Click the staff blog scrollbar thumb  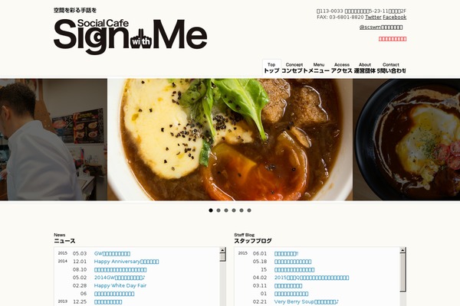[402, 272]
